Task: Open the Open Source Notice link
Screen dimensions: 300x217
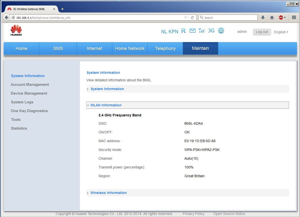Action: pyautogui.click(x=229, y=214)
